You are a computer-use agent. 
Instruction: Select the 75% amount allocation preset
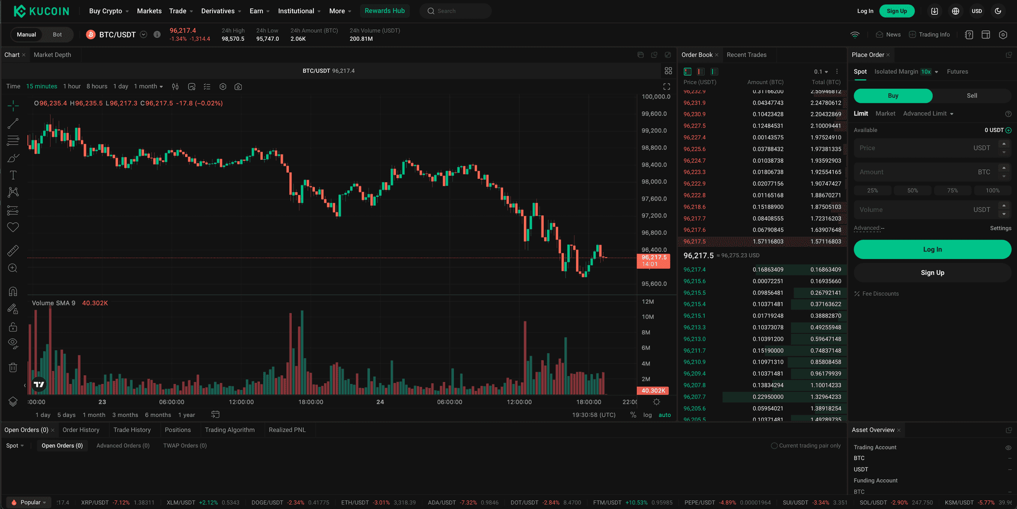click(x=952, y=190)
